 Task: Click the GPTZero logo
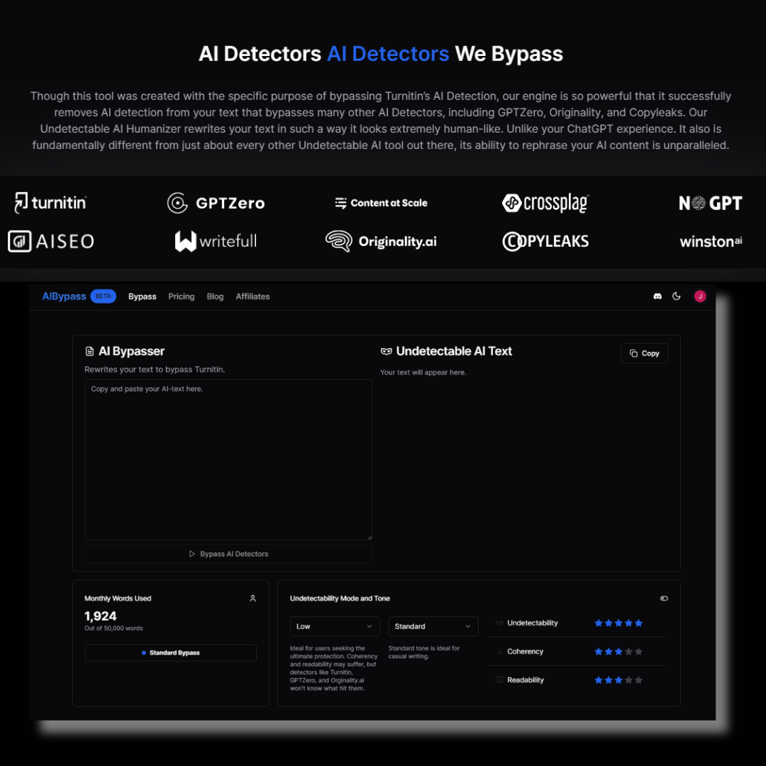(x=216, y=203)
